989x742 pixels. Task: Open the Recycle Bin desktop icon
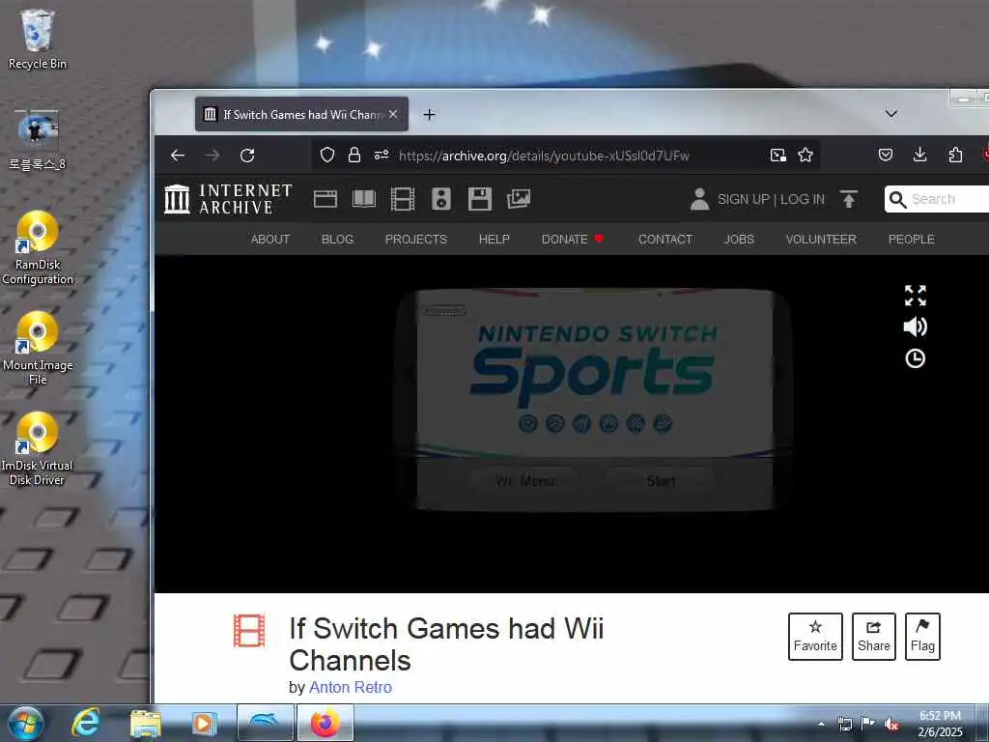[x=38, y=39]
